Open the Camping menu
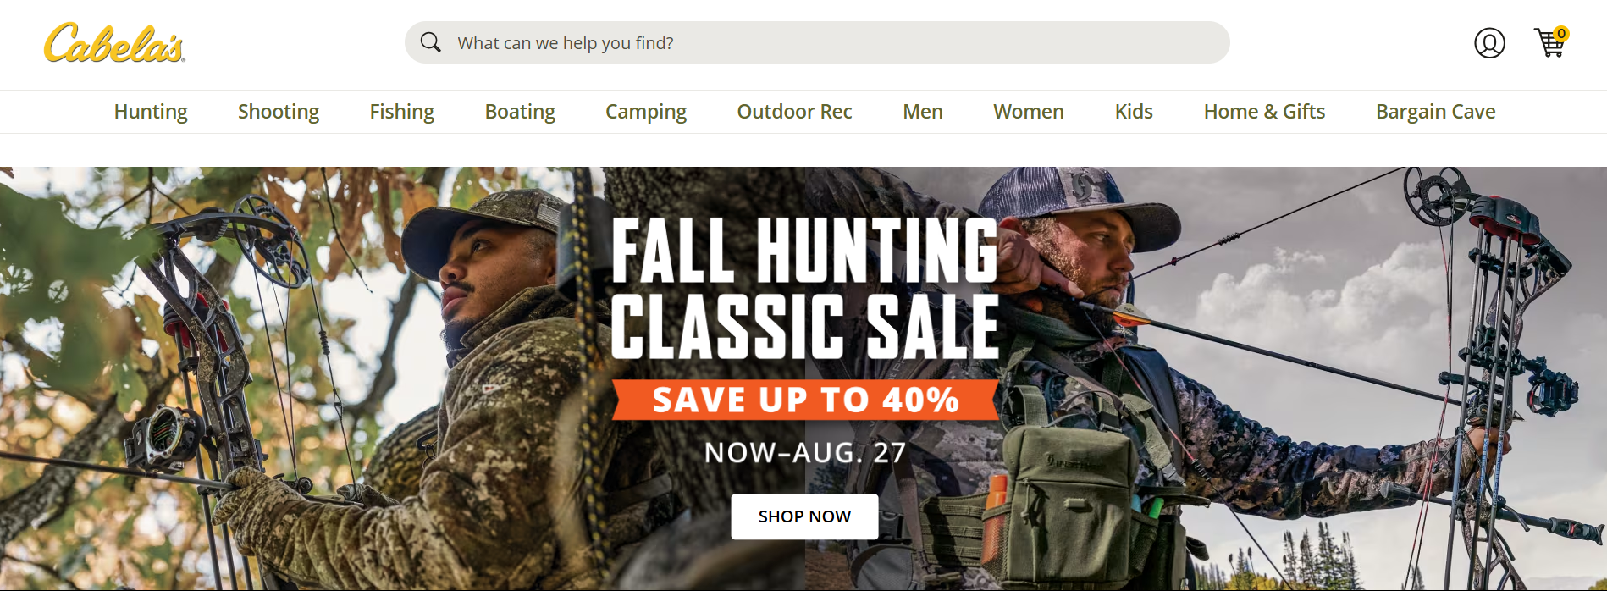Viewport: 1607px width, 591px height. tap(646, 112)
